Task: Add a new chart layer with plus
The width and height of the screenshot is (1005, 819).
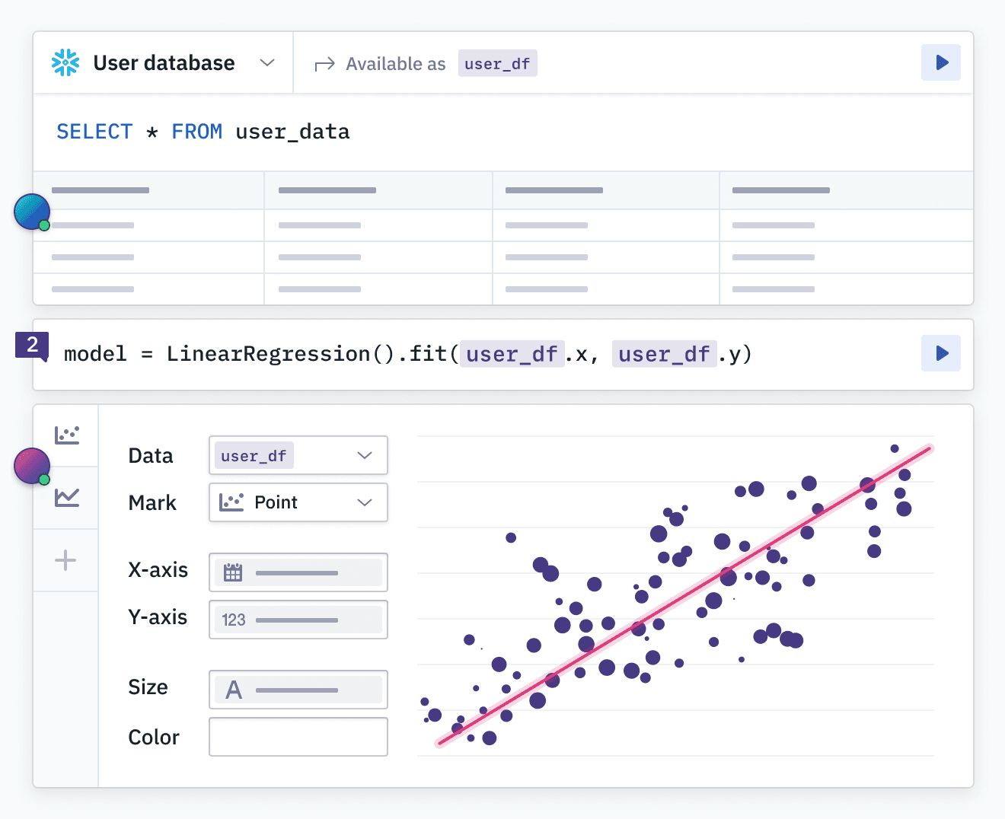Action: point(65,561)
